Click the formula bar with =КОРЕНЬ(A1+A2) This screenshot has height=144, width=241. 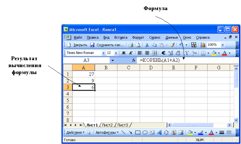coord(187,60)
